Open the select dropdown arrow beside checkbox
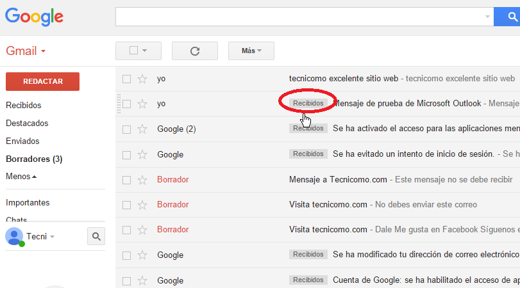Screen dimensions: 520x288 (x=145, y=51)
